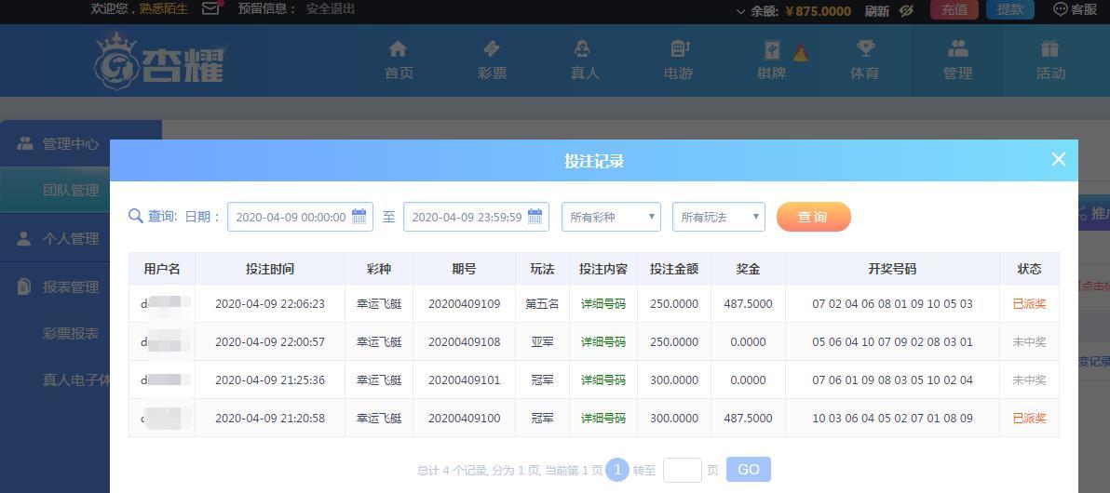Screen dimensions: 1110x493
Task: Open the mail envelope icon
Action: click(x=210, y=8)
